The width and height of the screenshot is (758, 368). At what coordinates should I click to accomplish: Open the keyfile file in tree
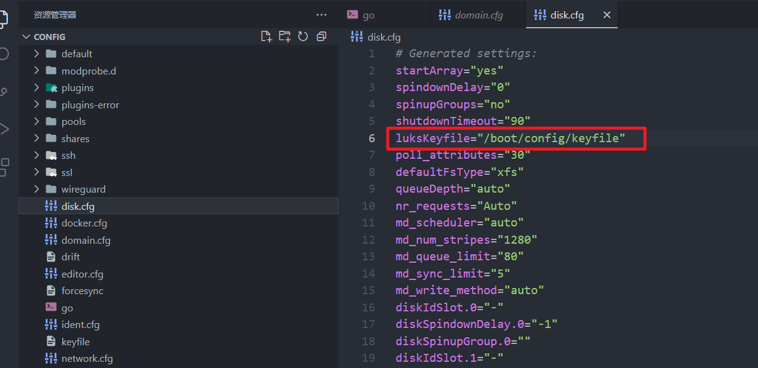[178, 342]
